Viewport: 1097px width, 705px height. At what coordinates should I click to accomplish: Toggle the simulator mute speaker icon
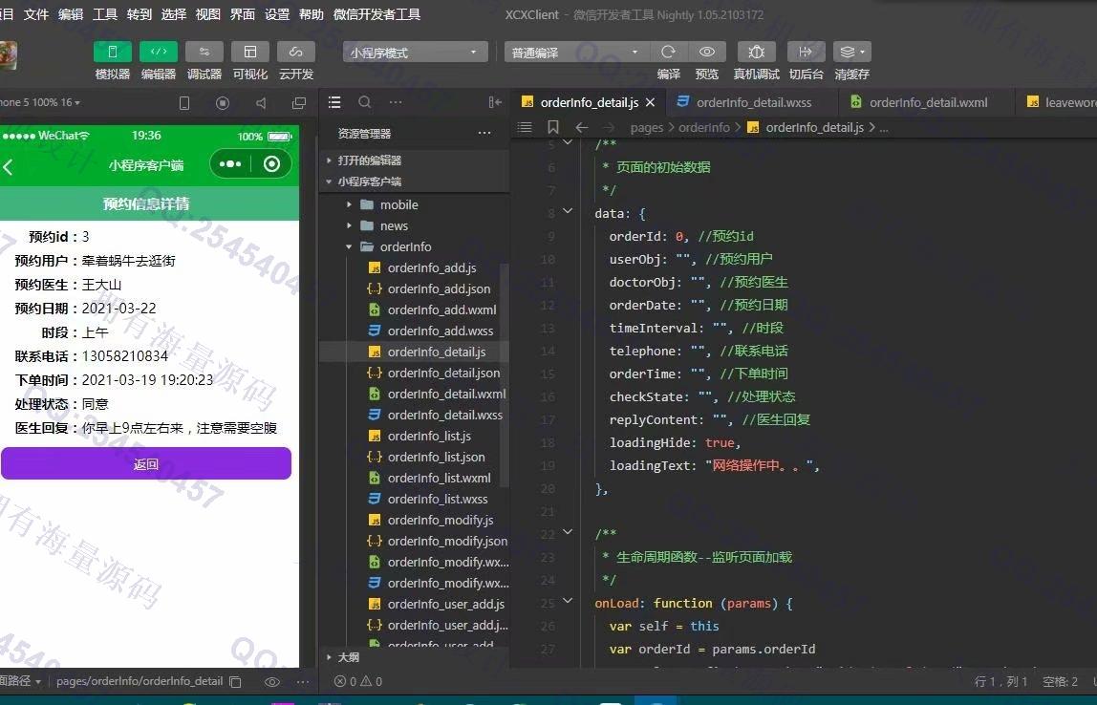coord(261,103)
